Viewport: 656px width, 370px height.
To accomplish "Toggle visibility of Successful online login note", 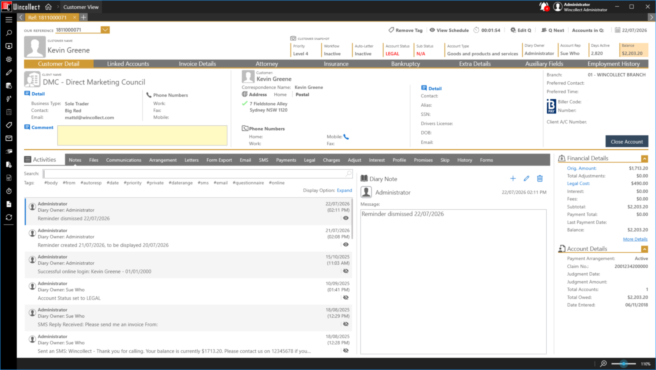I will 346,271.
